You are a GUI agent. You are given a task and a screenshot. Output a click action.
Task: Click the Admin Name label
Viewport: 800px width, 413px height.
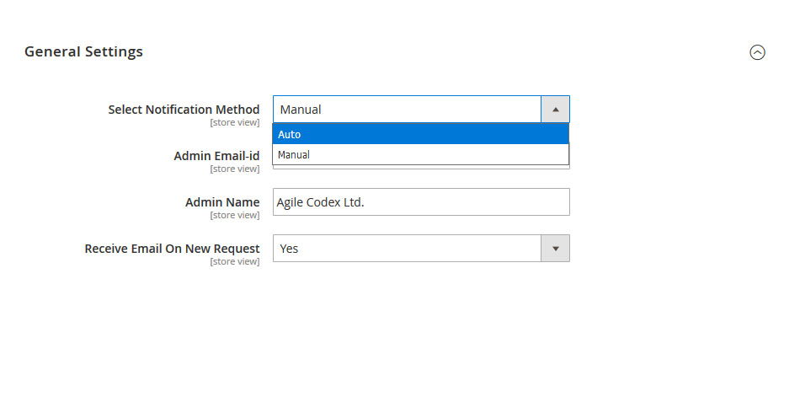pyautogui.click(x=222, y=202)
